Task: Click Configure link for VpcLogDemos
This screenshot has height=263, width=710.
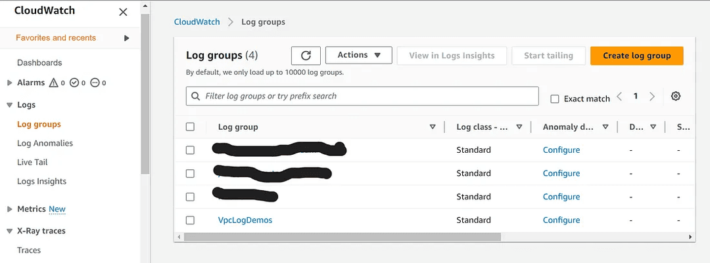Action: (x=561, y=220)
